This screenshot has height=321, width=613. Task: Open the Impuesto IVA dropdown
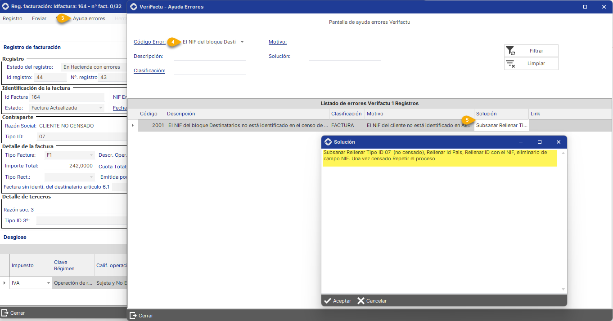pyautogui.click(x=49, y=283)
